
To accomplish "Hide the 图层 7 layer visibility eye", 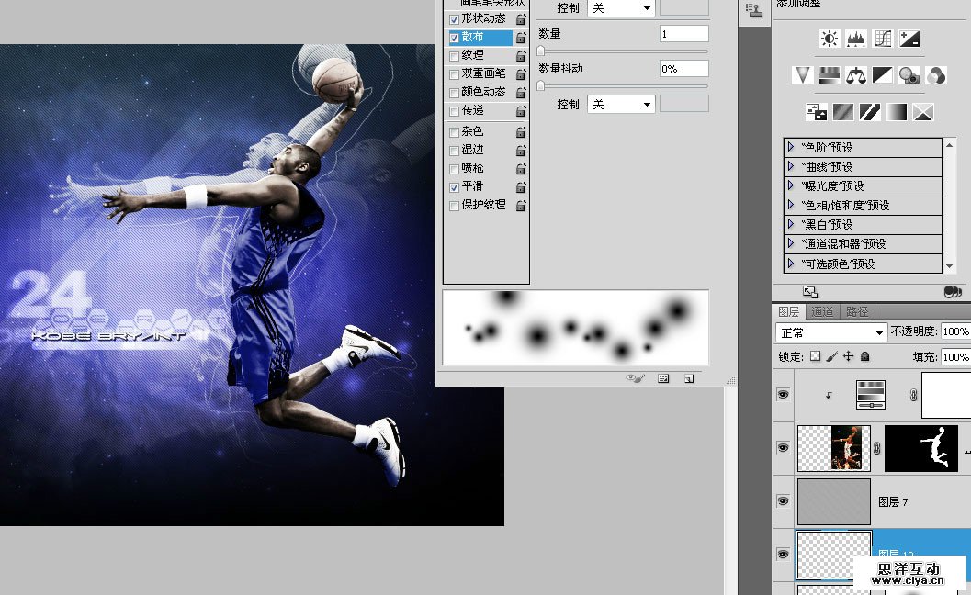I will [783, 500].
